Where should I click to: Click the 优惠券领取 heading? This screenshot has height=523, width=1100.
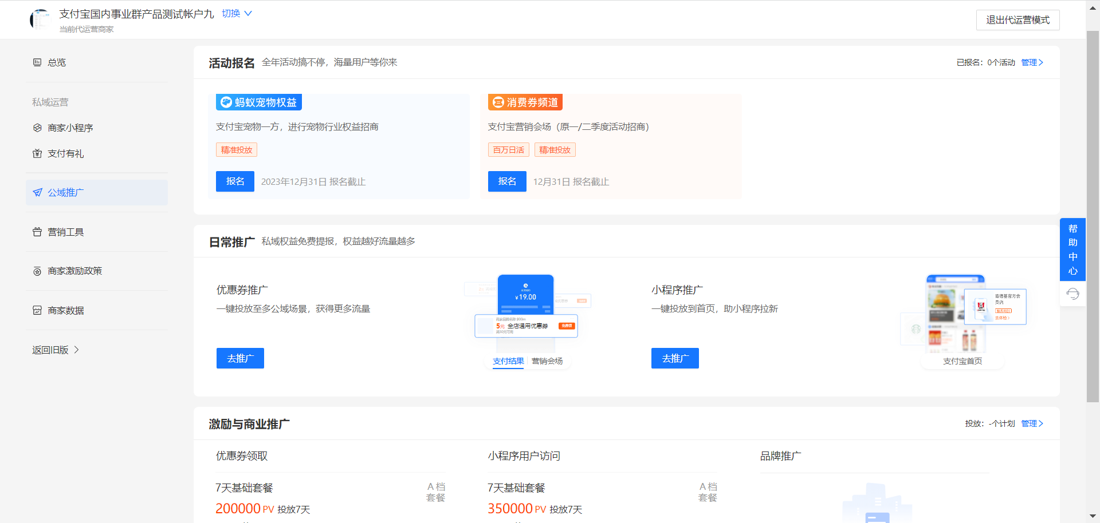242,456
